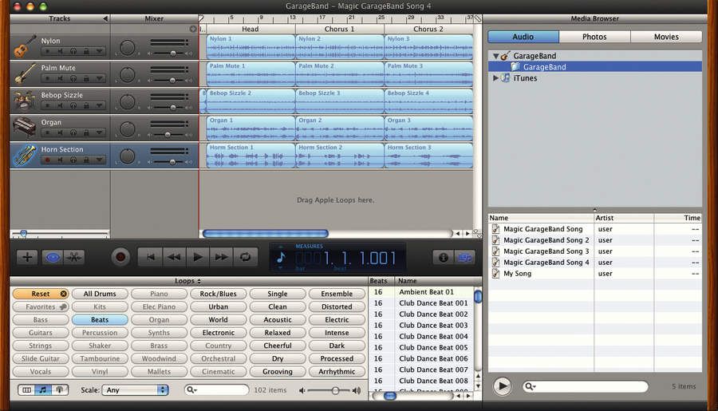Show automation for the Nylon track
The width and height of the screenshot is (718, 411).
(x=100, y=51)
